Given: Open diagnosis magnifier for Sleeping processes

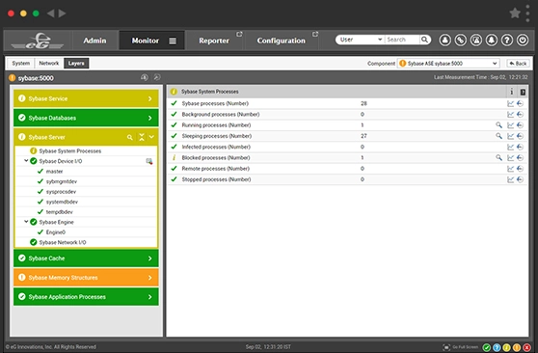Looking at the screenshot, I should coord(498,136).
